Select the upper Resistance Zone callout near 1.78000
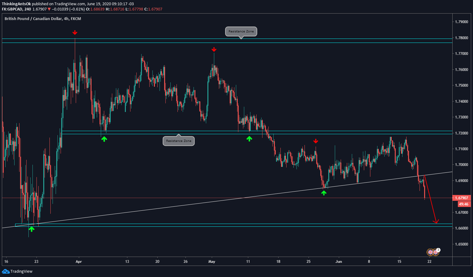Viewport: 473px width, 277px height. pos(241,31)
